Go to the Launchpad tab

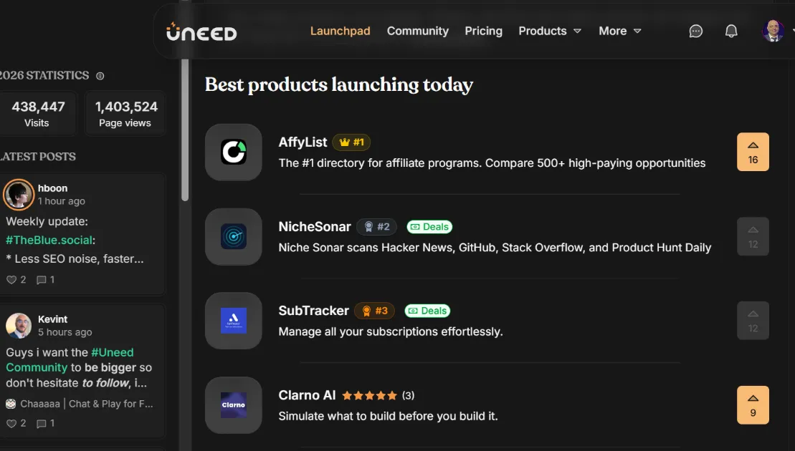341,31
